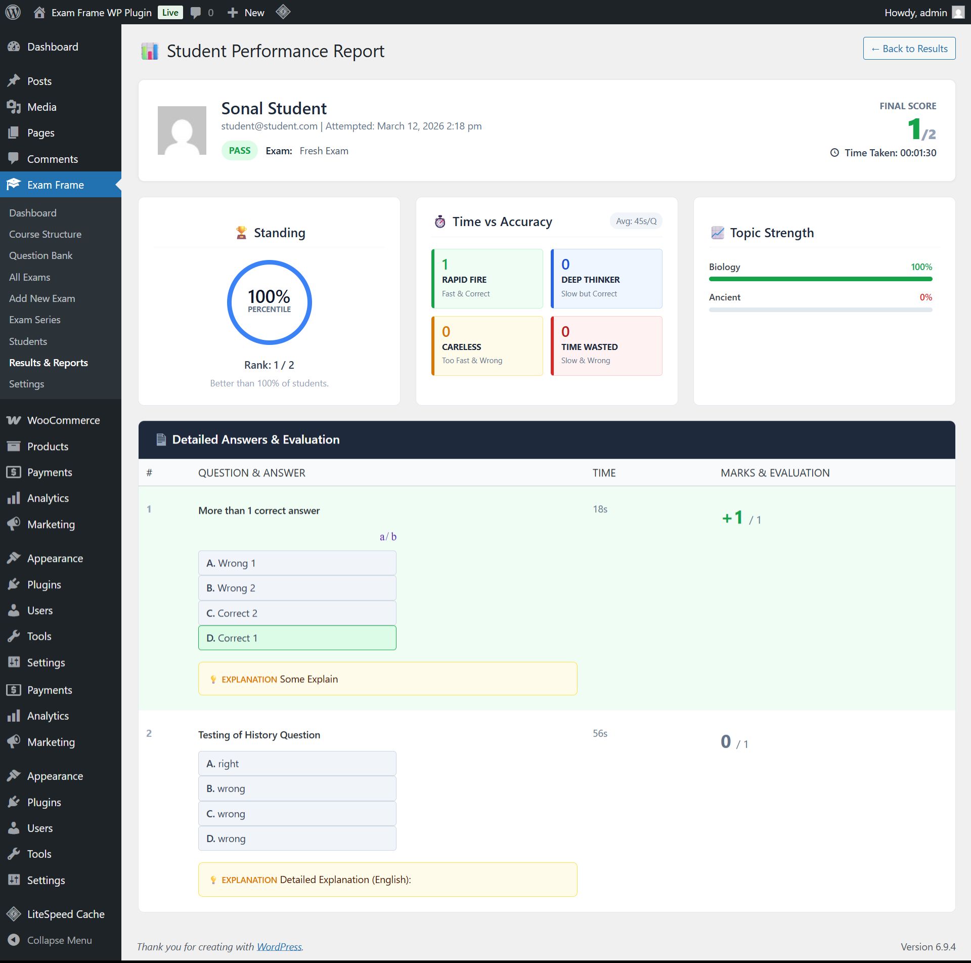Screen dimensions: 971x963
Task: Click the WordPress logo icon
Action: click(x=13, y=12)
